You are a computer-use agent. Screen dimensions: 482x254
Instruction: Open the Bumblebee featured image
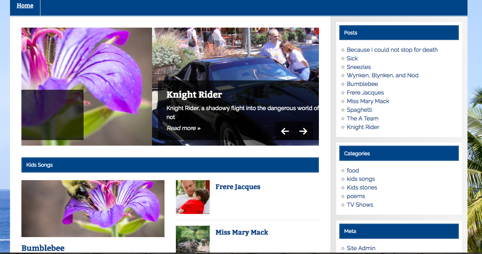[93, 208]
